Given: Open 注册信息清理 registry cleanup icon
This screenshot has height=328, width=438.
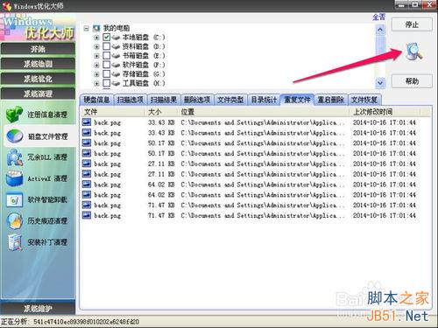Looking at the screenshot, I should click(x=14, y=114).
